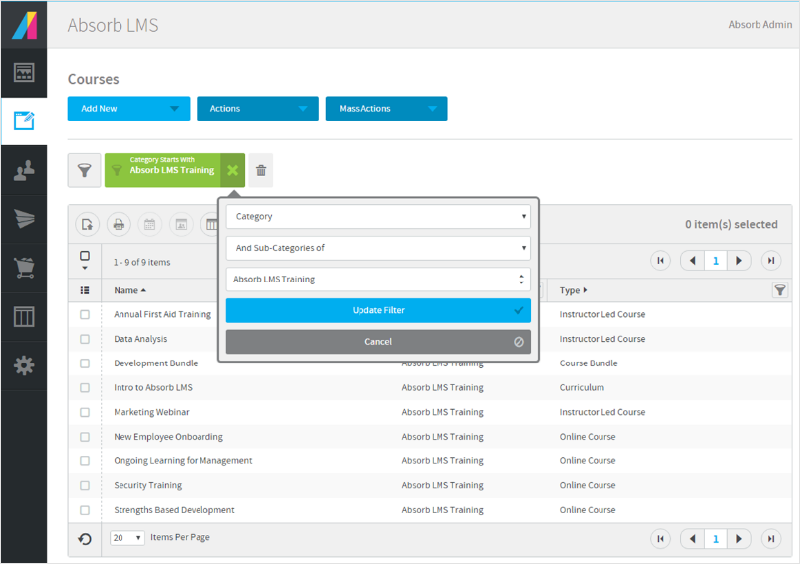
Task: Go to previous page in top pager
Action: click(x=693, y=261)
